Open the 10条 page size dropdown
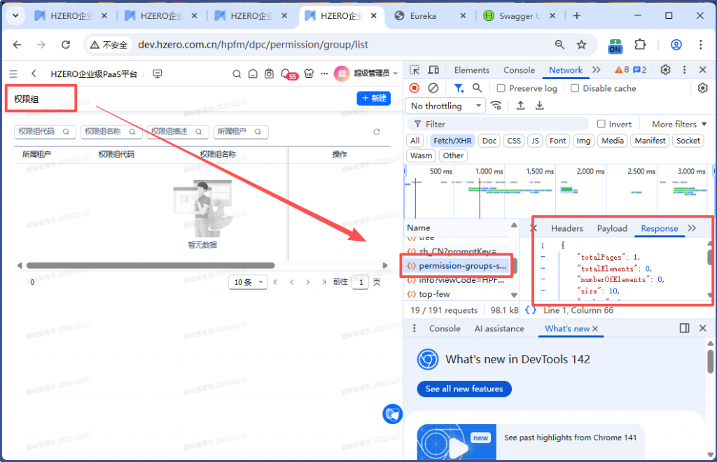The width and height of the screenshot is (717, 462). pos(249,282)
